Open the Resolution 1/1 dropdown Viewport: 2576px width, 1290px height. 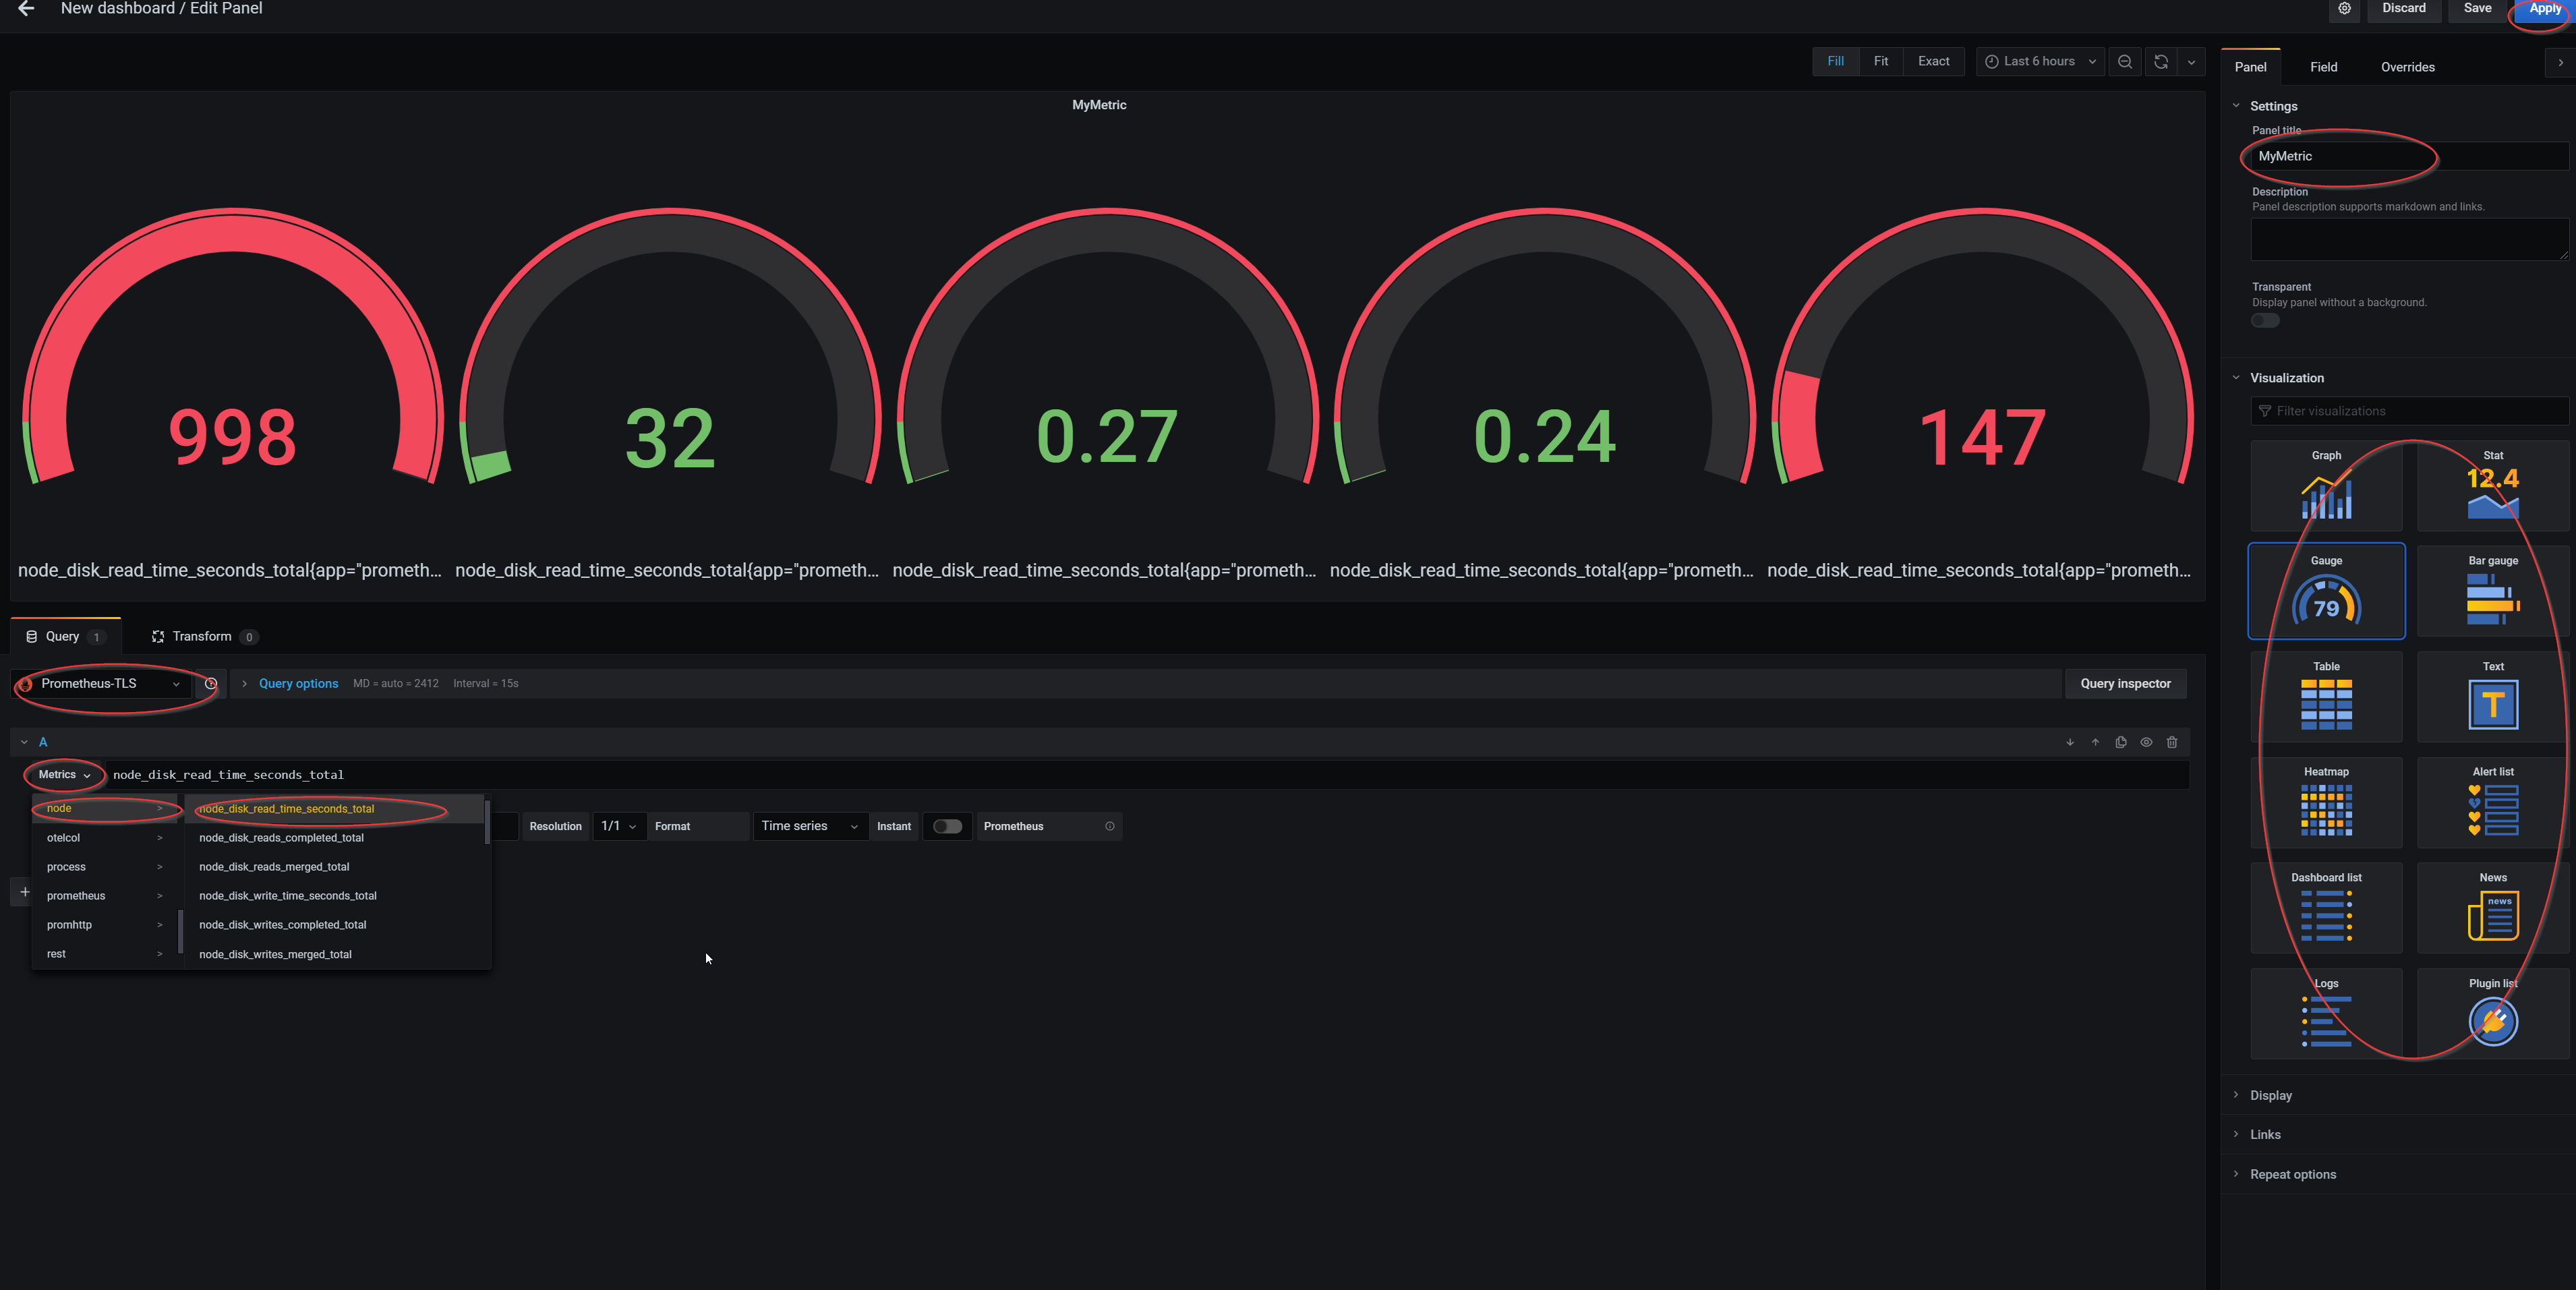pyautogui.click(x=619, y=826)
